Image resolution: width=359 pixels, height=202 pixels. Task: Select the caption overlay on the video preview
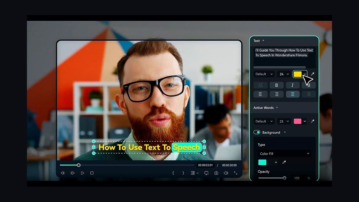coord(149,147)
